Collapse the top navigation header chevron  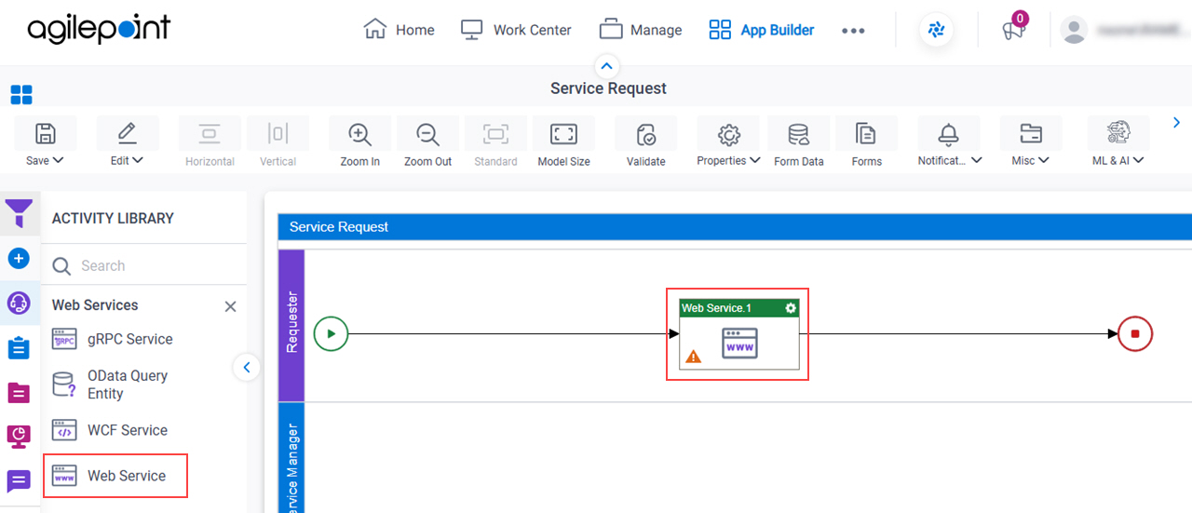click(607, 66)
